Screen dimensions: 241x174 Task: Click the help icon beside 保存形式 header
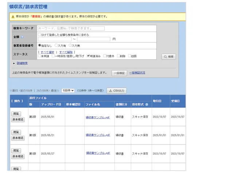pos(147,104)
